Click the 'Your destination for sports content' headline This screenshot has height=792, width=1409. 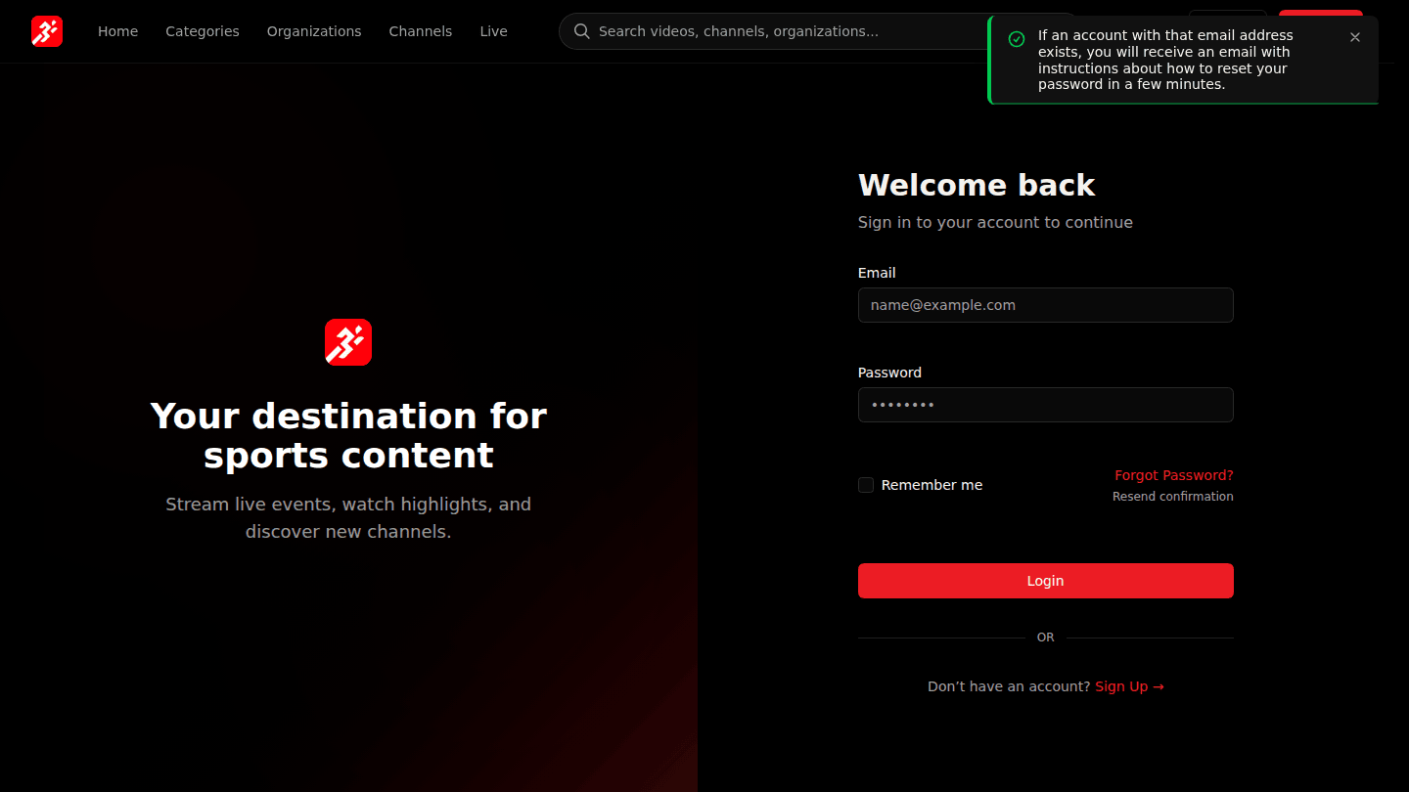[x=348, y=435]
